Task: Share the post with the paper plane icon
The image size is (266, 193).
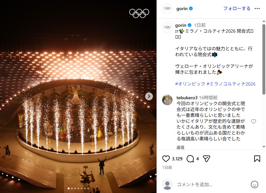Action: click(x=207, y=159)
